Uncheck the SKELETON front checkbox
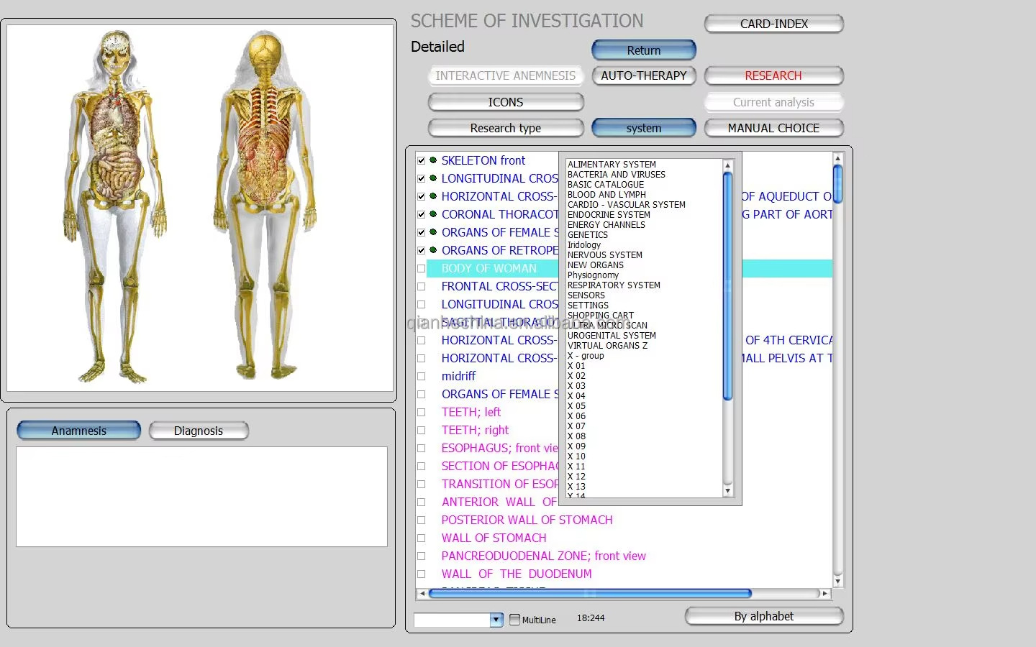This screenshot has width=1036, height=647. coord(422,160)
